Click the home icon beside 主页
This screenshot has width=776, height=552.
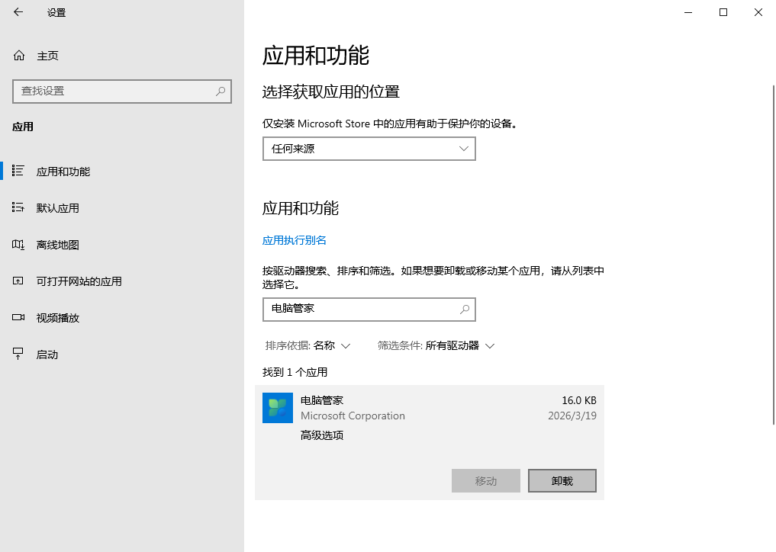pyautogui.click(x=19, y=56)
